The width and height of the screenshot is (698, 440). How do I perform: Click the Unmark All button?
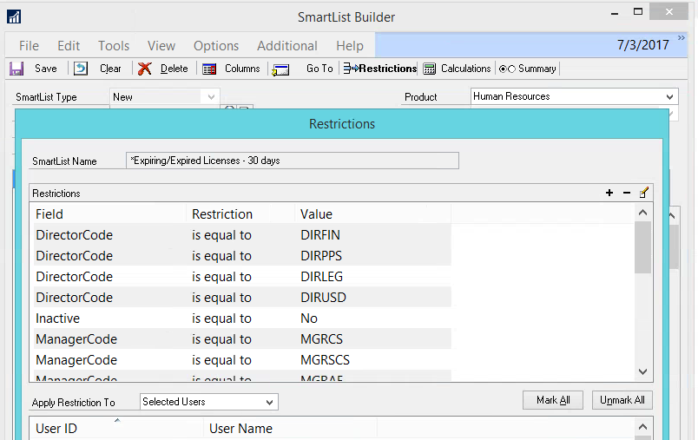pyautogui.click(x=622, y=400)
